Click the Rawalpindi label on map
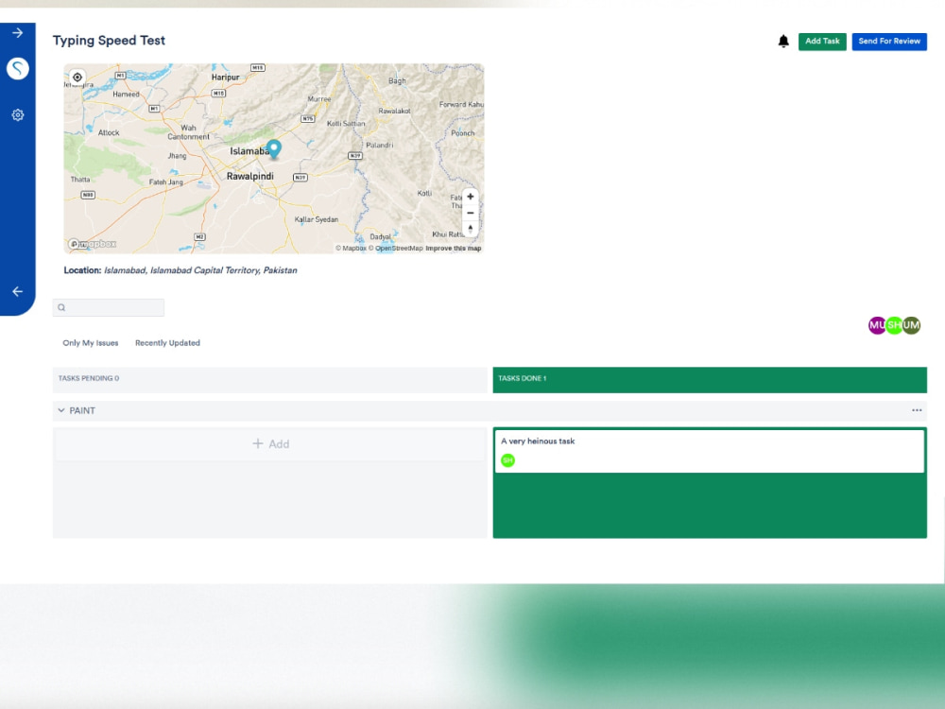945x709 pixels. coord(250,176)
